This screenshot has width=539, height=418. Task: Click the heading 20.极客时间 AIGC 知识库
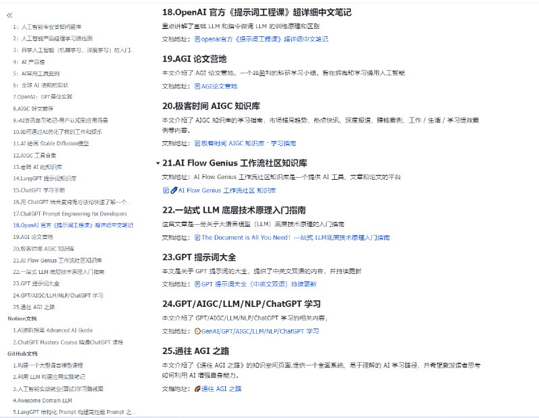(211, 106)
